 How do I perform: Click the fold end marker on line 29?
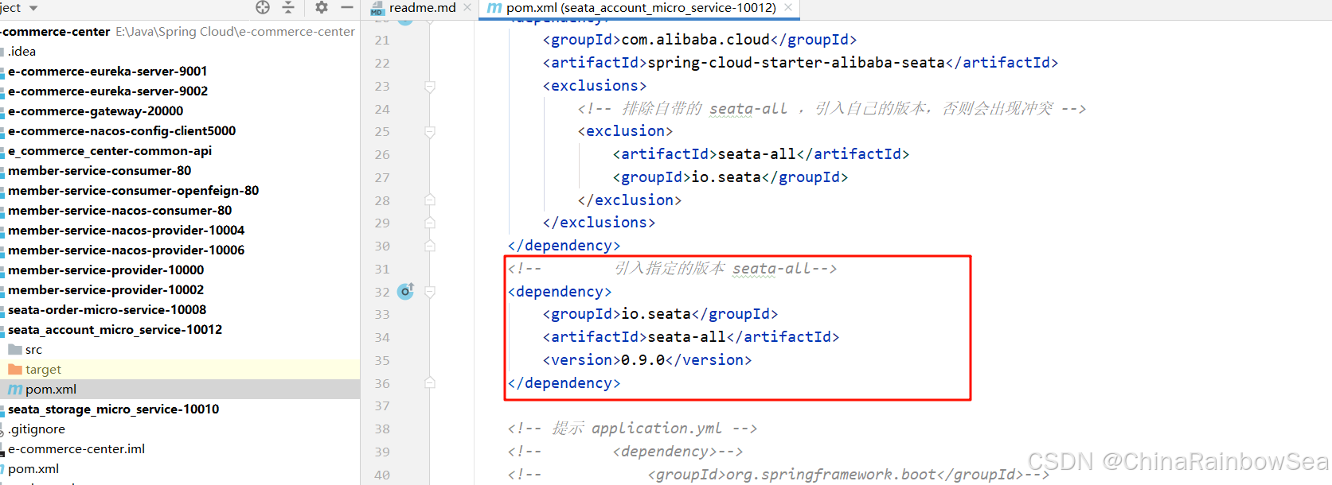(430, 223)
